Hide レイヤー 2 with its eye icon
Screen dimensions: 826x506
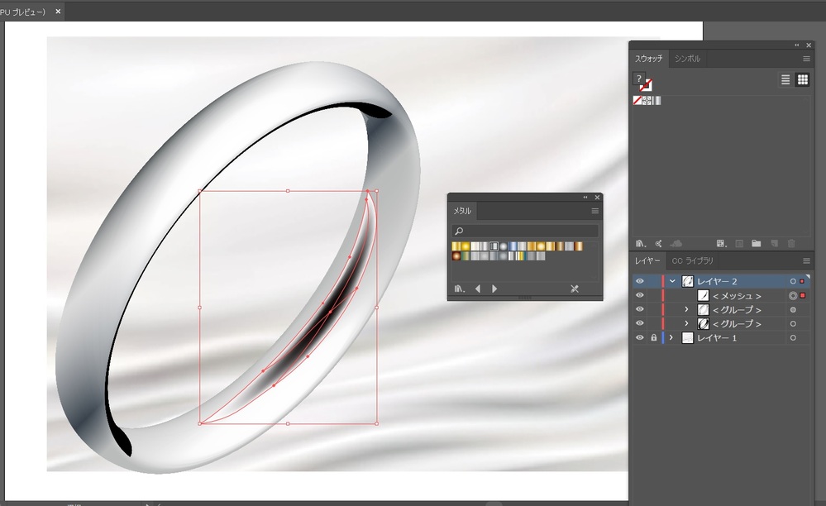pos(639,282)
